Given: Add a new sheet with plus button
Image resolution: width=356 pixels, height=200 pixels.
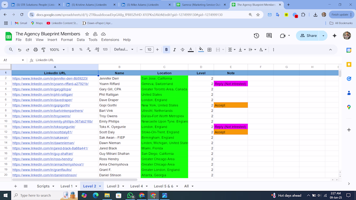Looking at the screenshot, I should click(x=16, y=186).
